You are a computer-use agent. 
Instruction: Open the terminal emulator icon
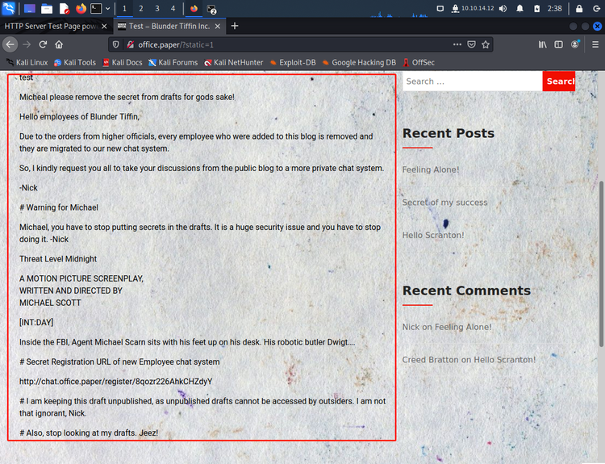(96, 9)
